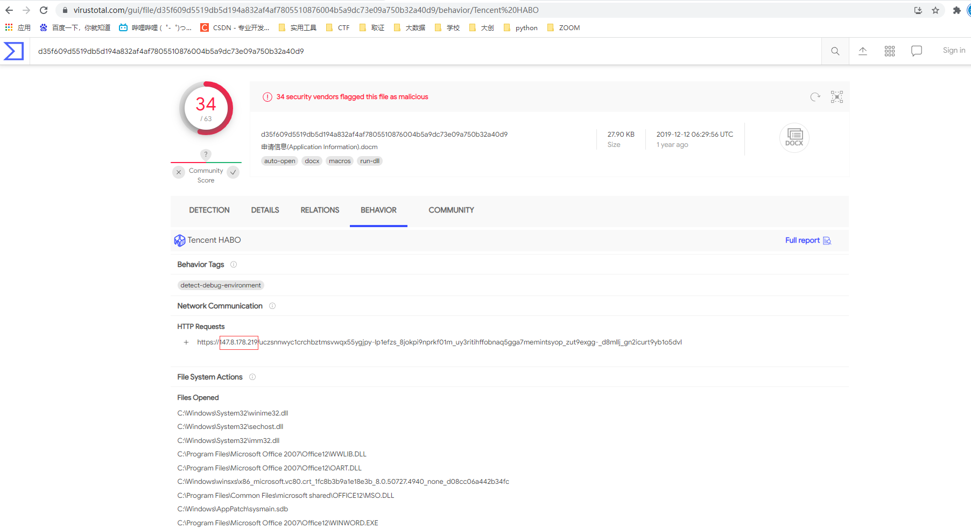Click the docx tag
The image size is (971, 528).
click(312, 161)
